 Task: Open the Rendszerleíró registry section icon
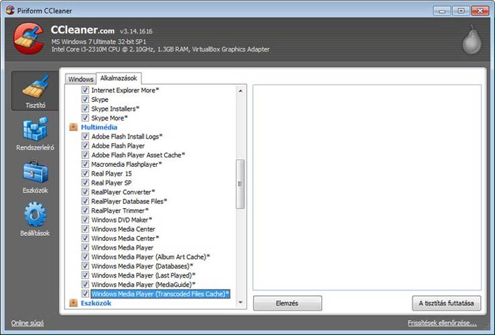pyautogui.click(x=35, y=128)
